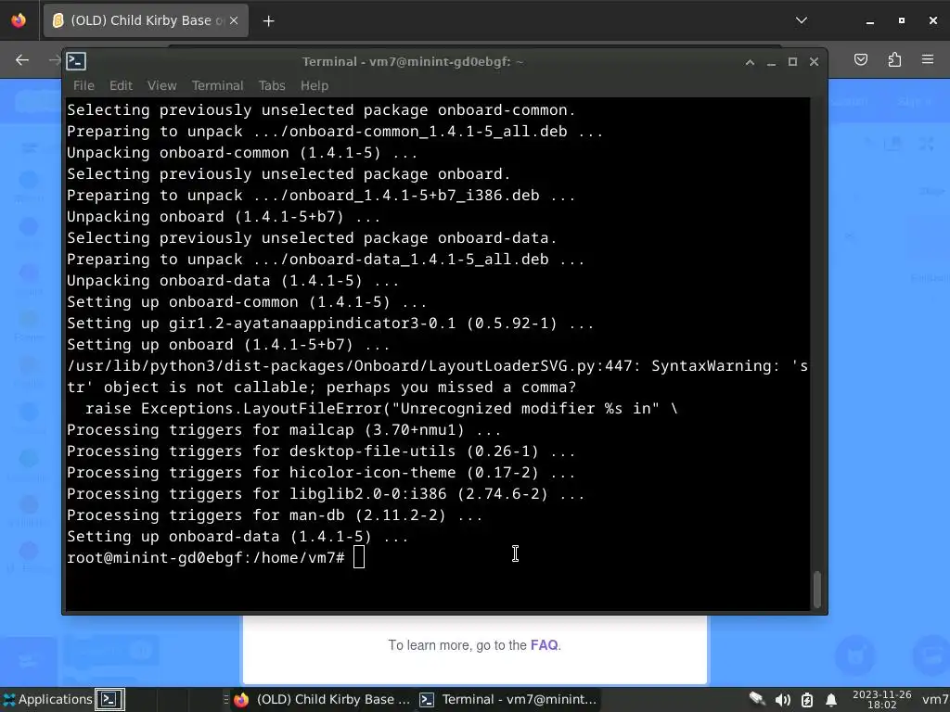950x712 pixels.
Task: Launch terminal from panel launcher icon
Action: click(109, 699)
